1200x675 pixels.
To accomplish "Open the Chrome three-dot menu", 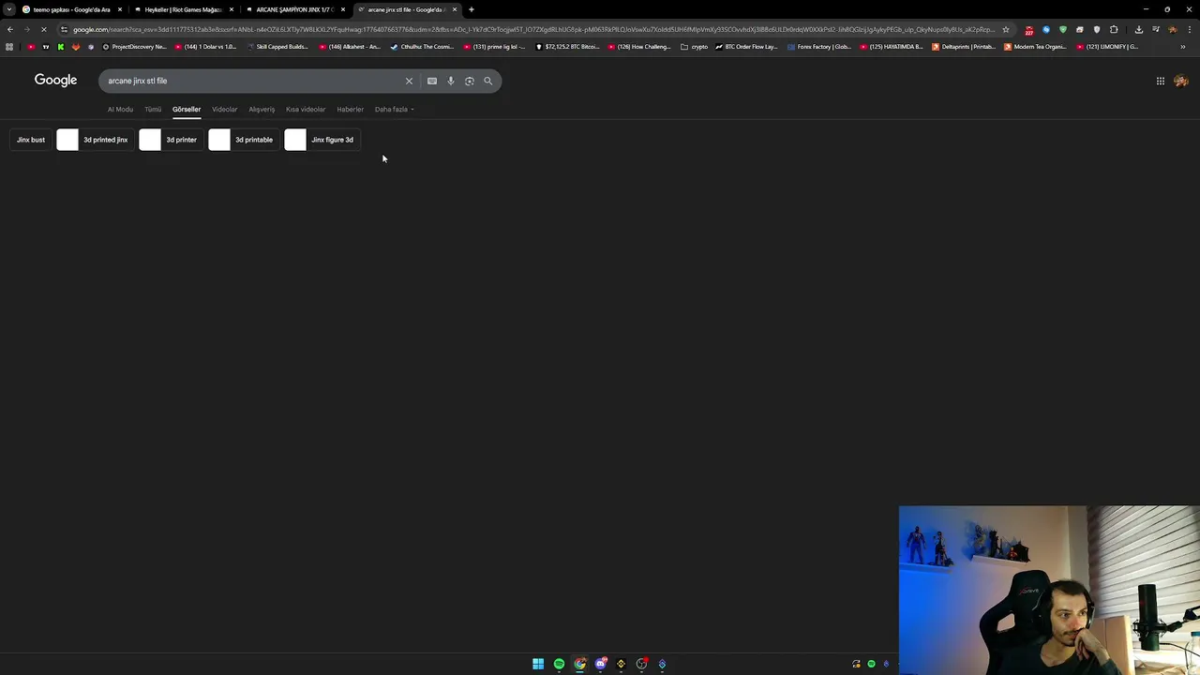I will [x=1191, y=29].
